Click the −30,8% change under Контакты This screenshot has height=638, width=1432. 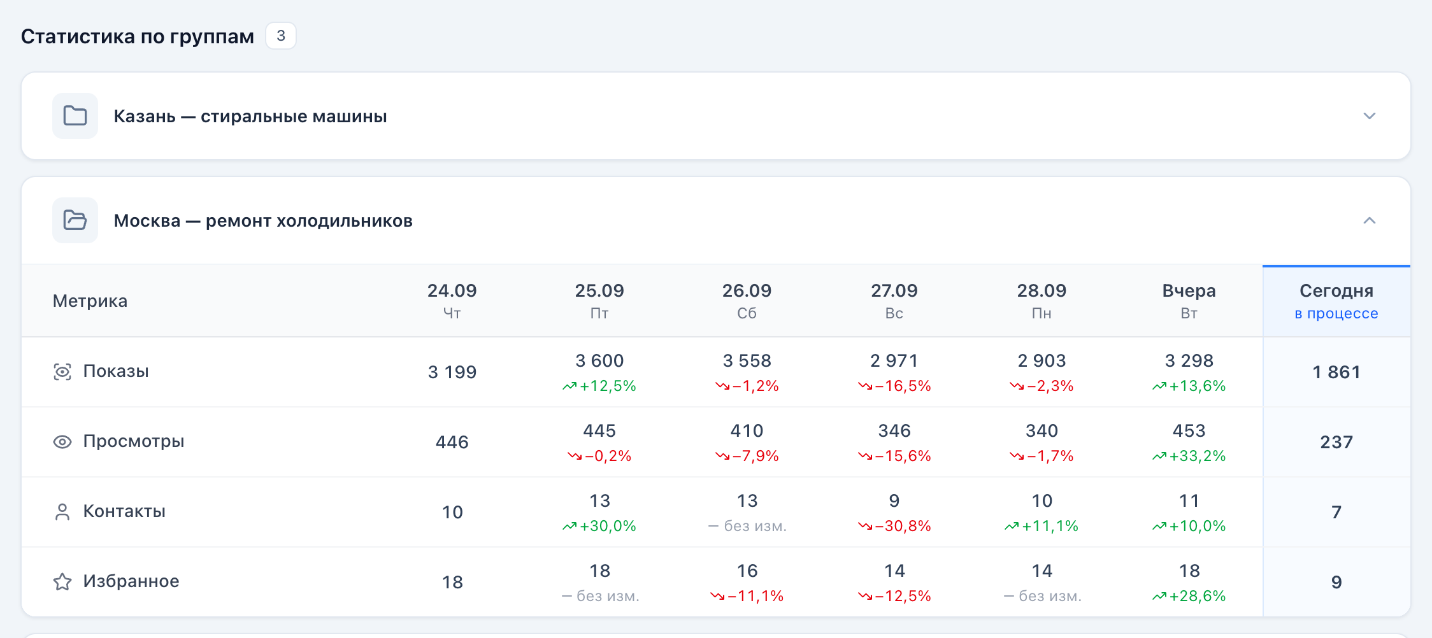(x=894, y=526)
